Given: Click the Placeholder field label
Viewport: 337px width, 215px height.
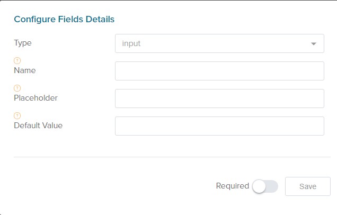Looking at the screenshot, I should [36, 97].
